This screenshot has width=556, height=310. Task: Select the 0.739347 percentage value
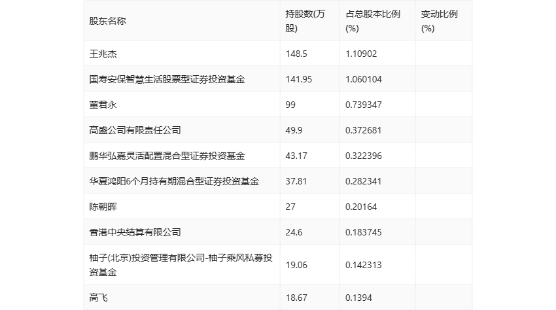click(364, 105)
